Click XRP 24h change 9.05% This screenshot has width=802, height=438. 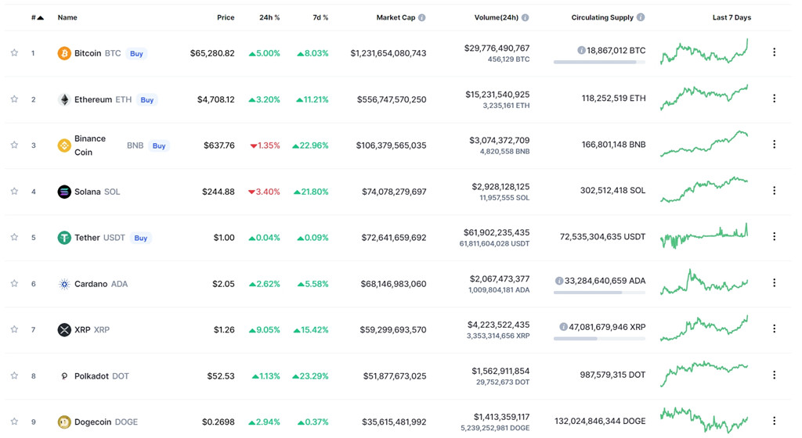[x=265, y=330]
